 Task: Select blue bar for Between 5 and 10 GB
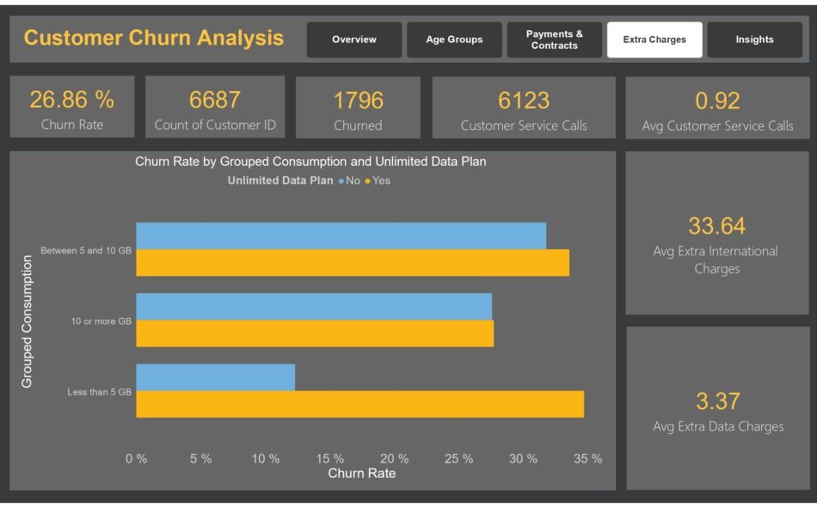tap(341, 236)
